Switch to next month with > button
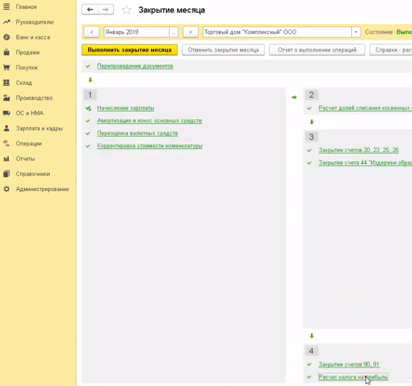The height and width of the screenshot is (386, 412). (x=190, y=32)
